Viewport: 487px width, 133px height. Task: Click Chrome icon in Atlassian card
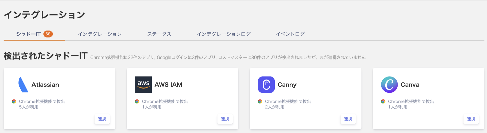point(14,101)
